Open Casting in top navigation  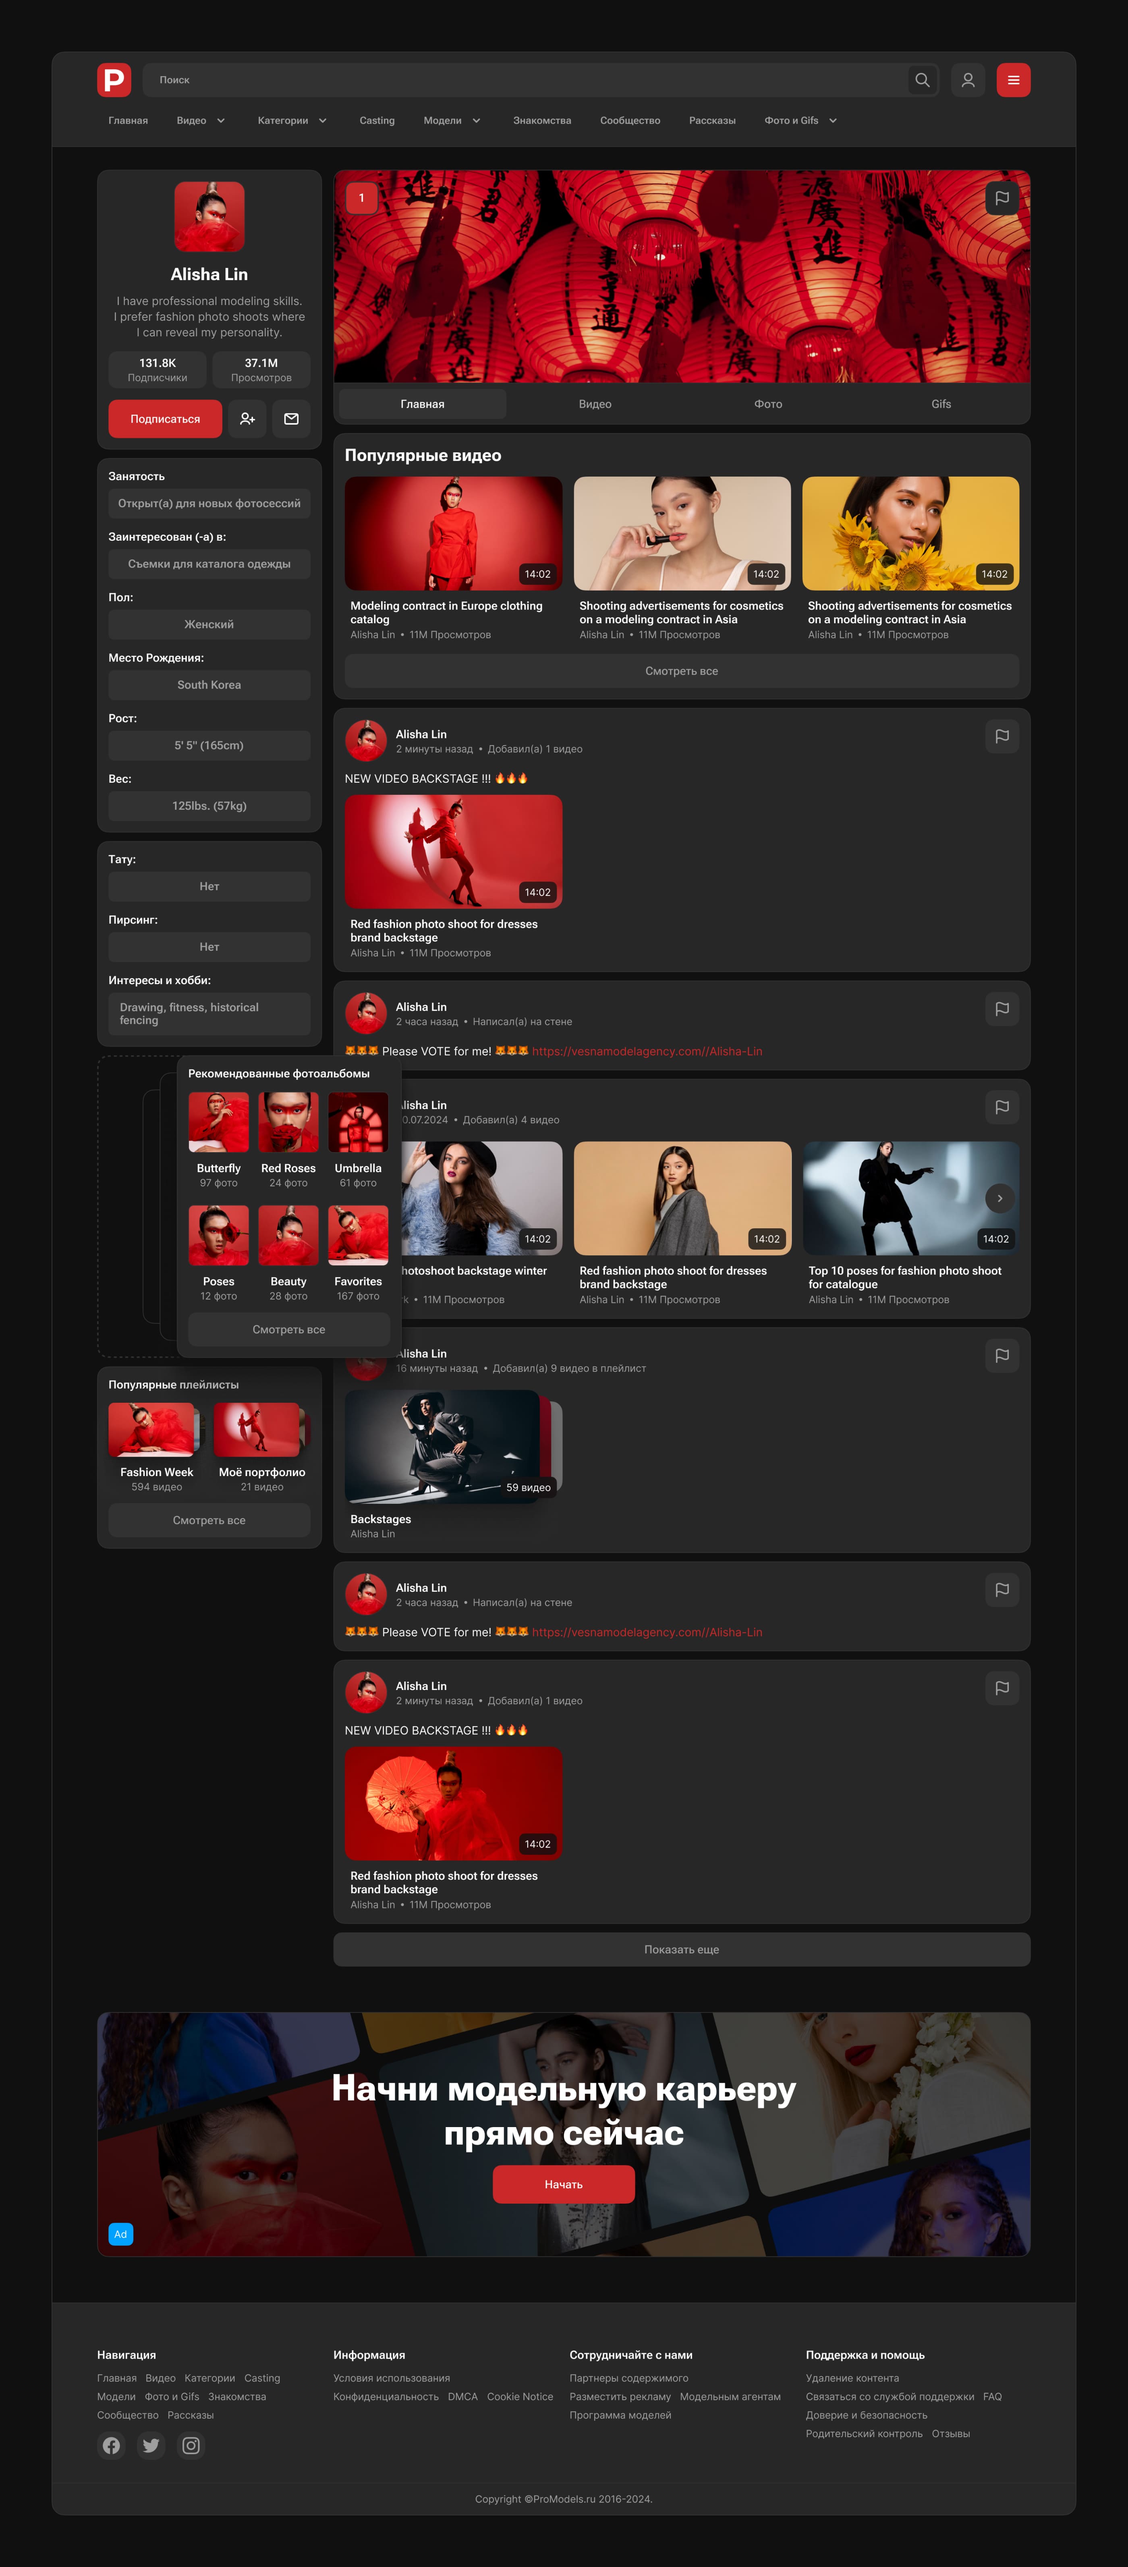tap(377, 120)
